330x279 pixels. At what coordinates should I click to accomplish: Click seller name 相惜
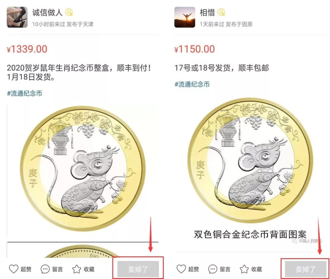coord(207,13)
